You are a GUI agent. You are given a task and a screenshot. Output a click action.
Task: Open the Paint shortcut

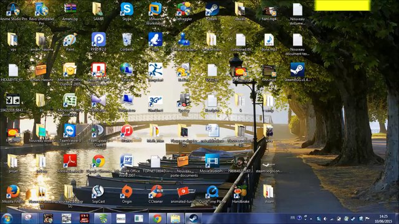(x=70, y=42)
